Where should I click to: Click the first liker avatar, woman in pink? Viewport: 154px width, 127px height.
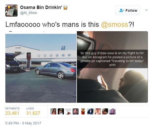click(53, 111)
